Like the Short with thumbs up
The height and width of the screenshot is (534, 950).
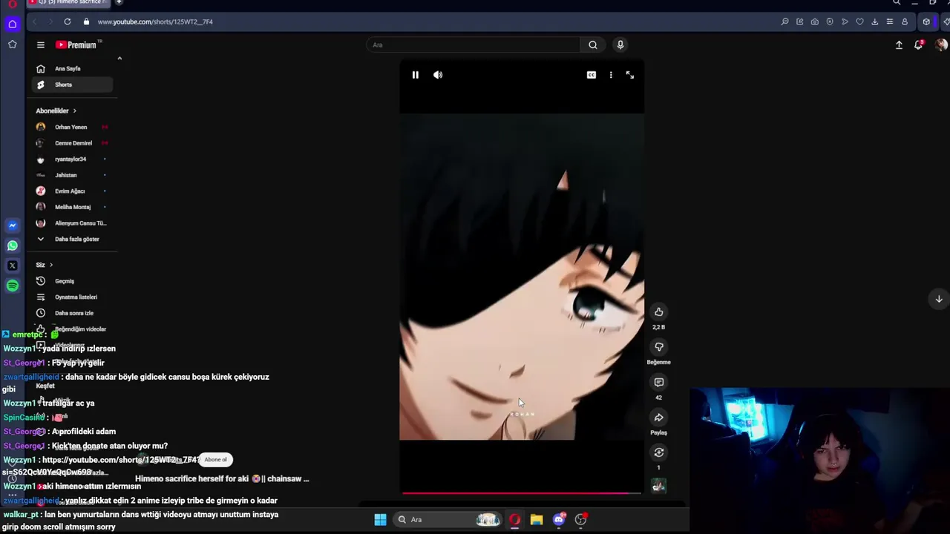tap(658, 311)
